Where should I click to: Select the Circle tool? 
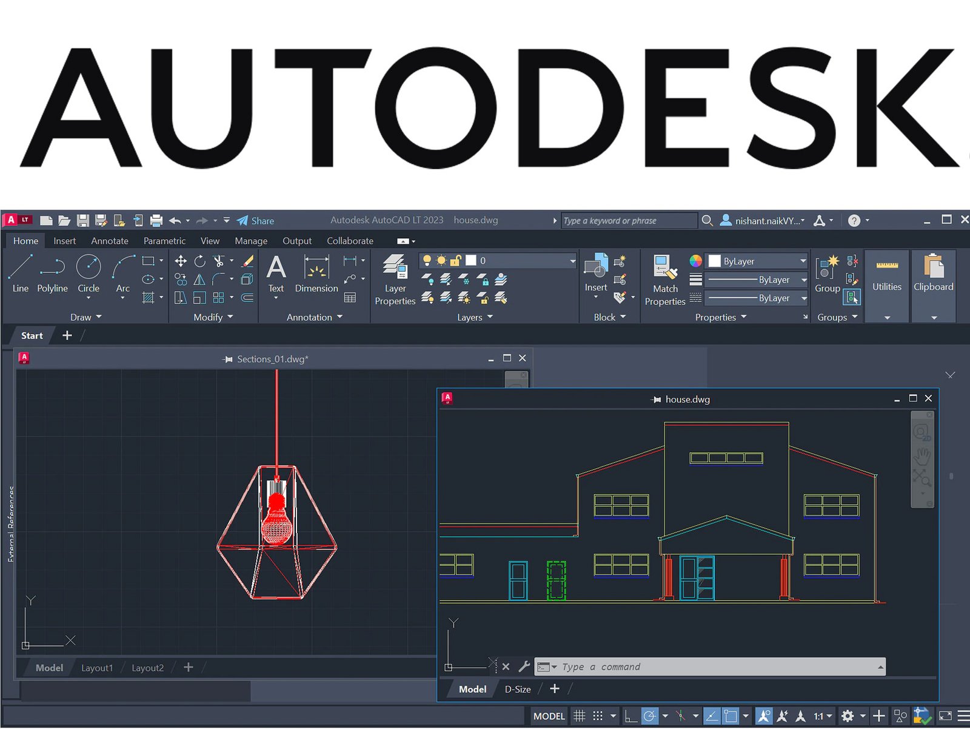(x=89, y=274)
